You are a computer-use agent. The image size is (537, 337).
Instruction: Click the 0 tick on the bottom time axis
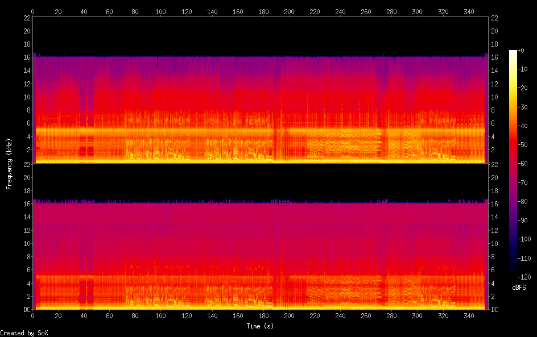coord(33,315)
